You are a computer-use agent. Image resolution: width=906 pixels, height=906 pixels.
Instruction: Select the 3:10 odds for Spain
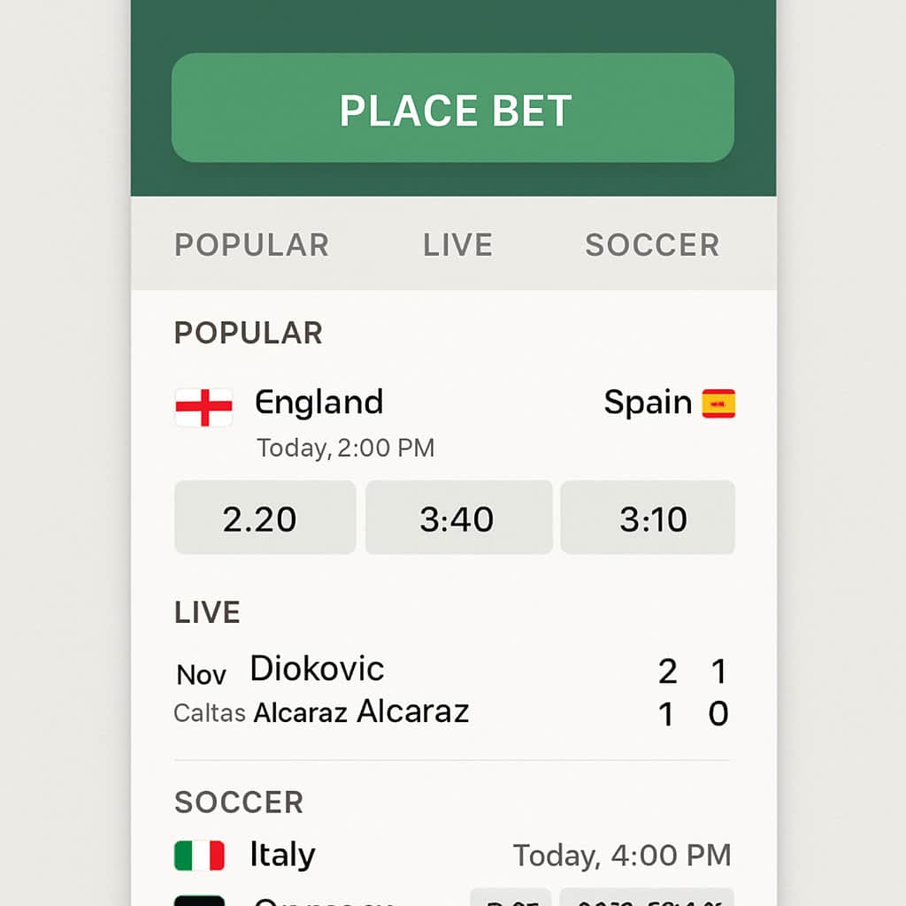click(648, 517)
